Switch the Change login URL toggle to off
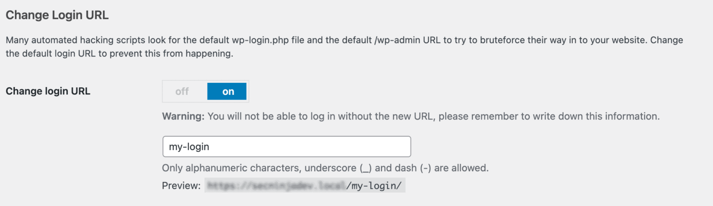The height and width of the screenshot is (206, 713). click(182, 91)
